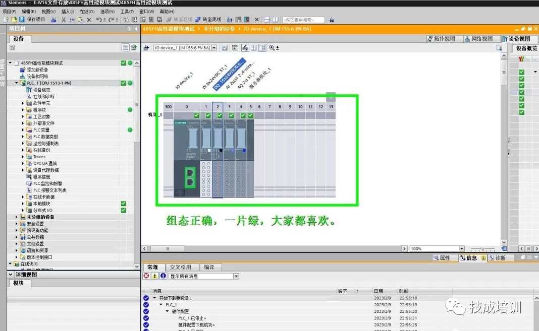Open the 在线(O) menu

[x=87, y=11]
